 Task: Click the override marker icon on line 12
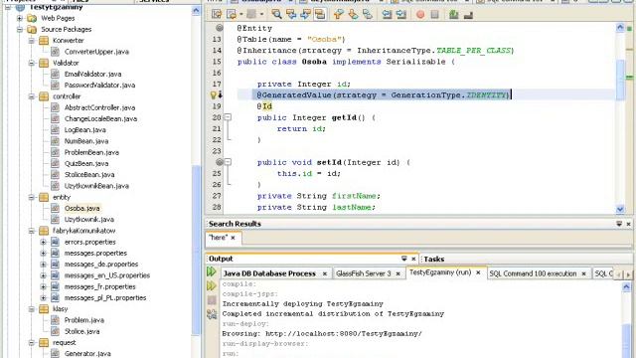point(219,28)
